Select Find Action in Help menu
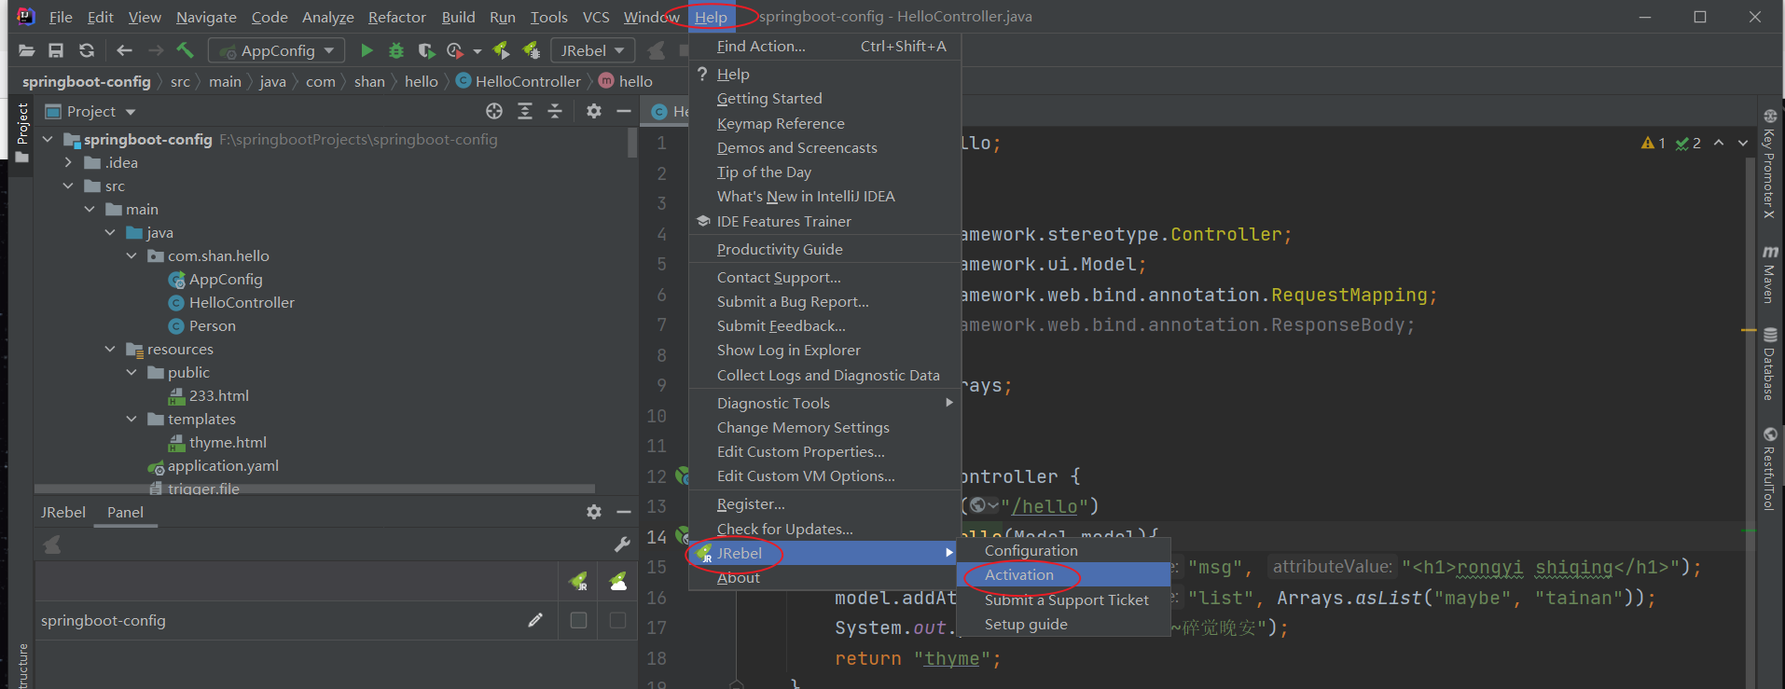This screenshot has height=689, width=1785. pyautogui.click(x=824, y=46)
